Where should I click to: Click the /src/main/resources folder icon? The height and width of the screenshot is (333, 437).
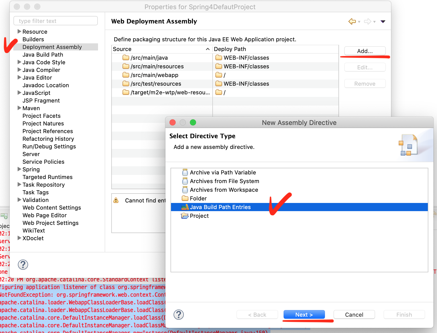coord(126,66)
